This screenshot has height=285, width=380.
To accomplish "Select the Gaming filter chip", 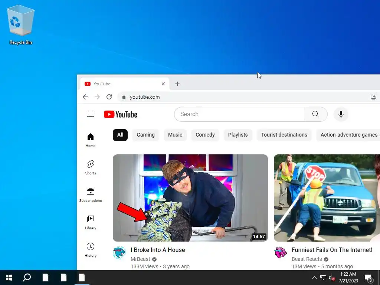I will (x=145, y=135).
